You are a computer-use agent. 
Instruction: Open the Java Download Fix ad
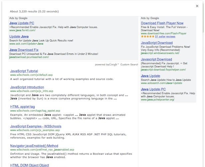click(24, 50)
